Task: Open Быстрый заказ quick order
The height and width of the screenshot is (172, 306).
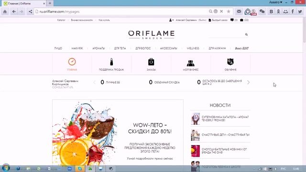Action: click(x=218, y=20)
